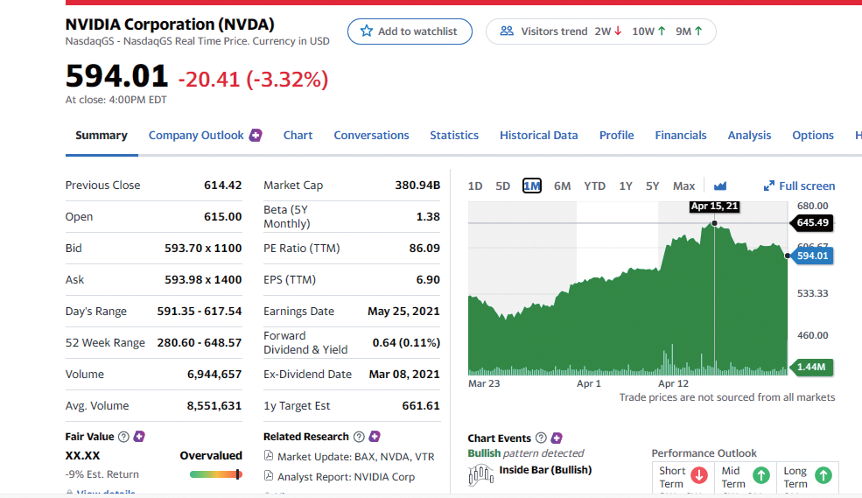Click the visitors trend people icon

pos(507,32)
